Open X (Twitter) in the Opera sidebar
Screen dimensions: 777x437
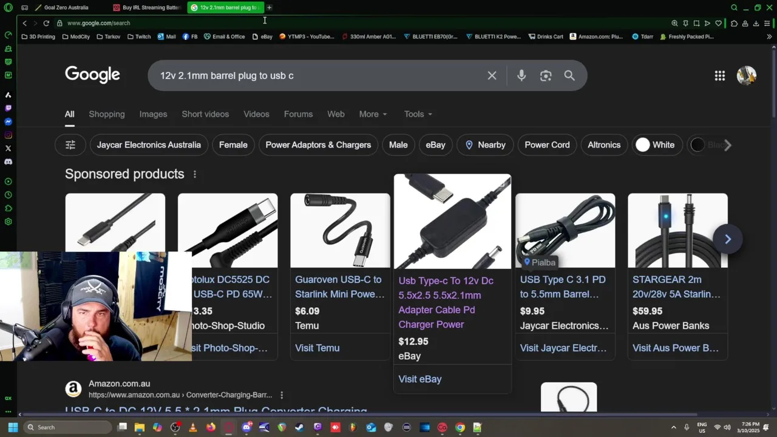(8, 148)
